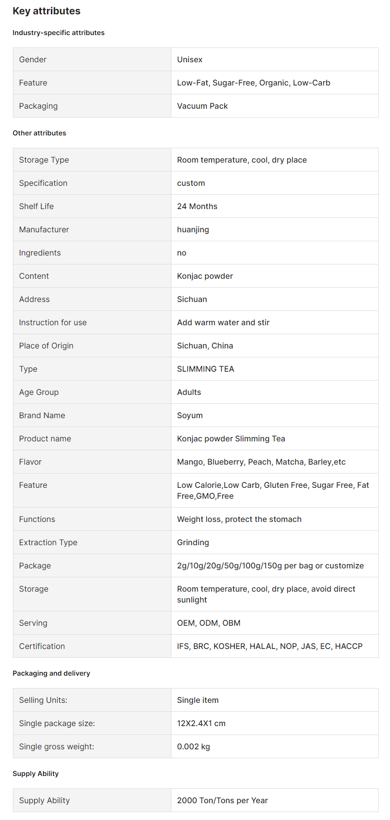
Task: Select the Unisex gender value
Action: coord(190,59)
